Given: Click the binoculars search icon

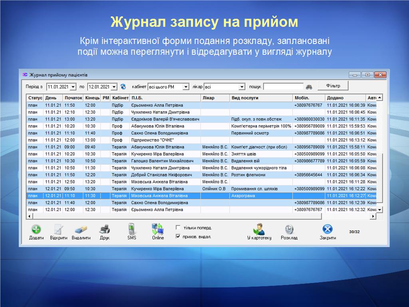Looking at the screenshot, I should pos(309,87).
